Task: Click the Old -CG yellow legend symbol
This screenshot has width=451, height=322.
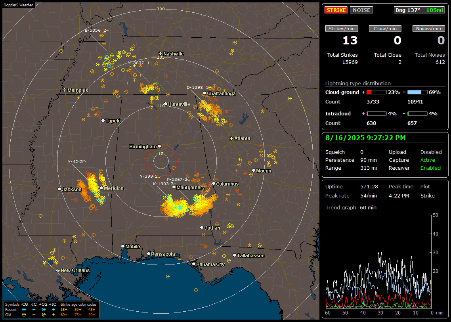Action: coord(24,315)
